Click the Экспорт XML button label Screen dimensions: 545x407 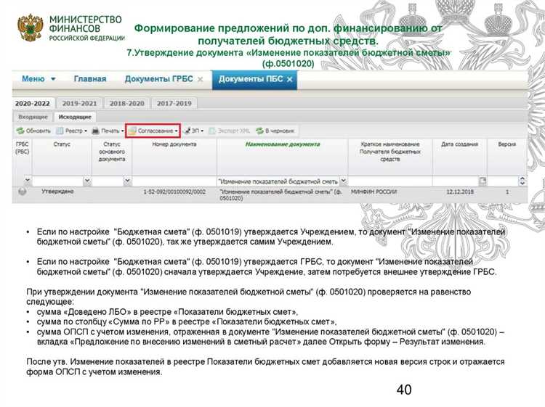(234, 131)
